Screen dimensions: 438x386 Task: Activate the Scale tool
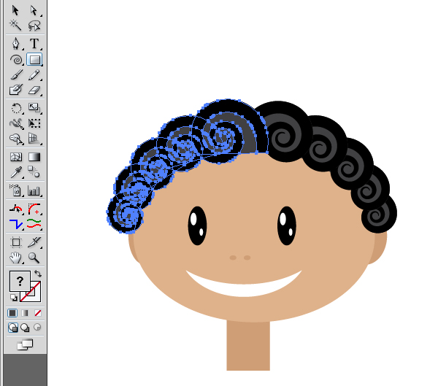(x=34, y=108)
